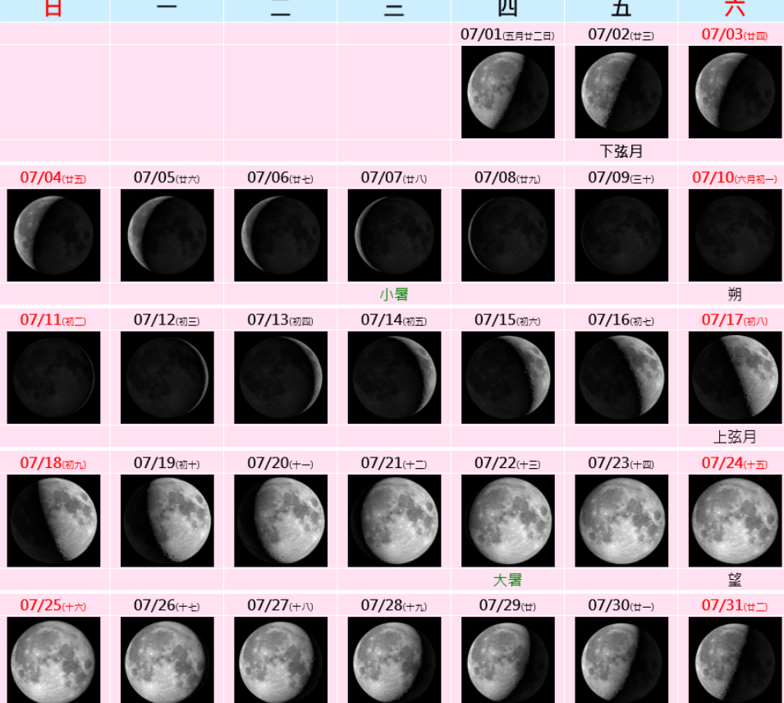Select the red 07/03 date heading
The height and width of the screenshot is (703, 784).
click(735, 34)
